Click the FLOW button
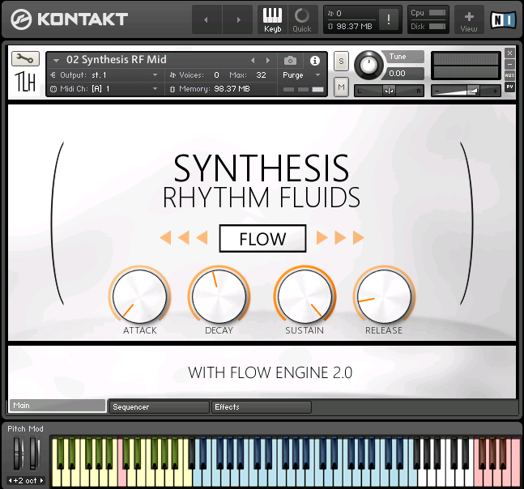Image resolution: width=524 pixels, height=489 pixels. point(262,239)
